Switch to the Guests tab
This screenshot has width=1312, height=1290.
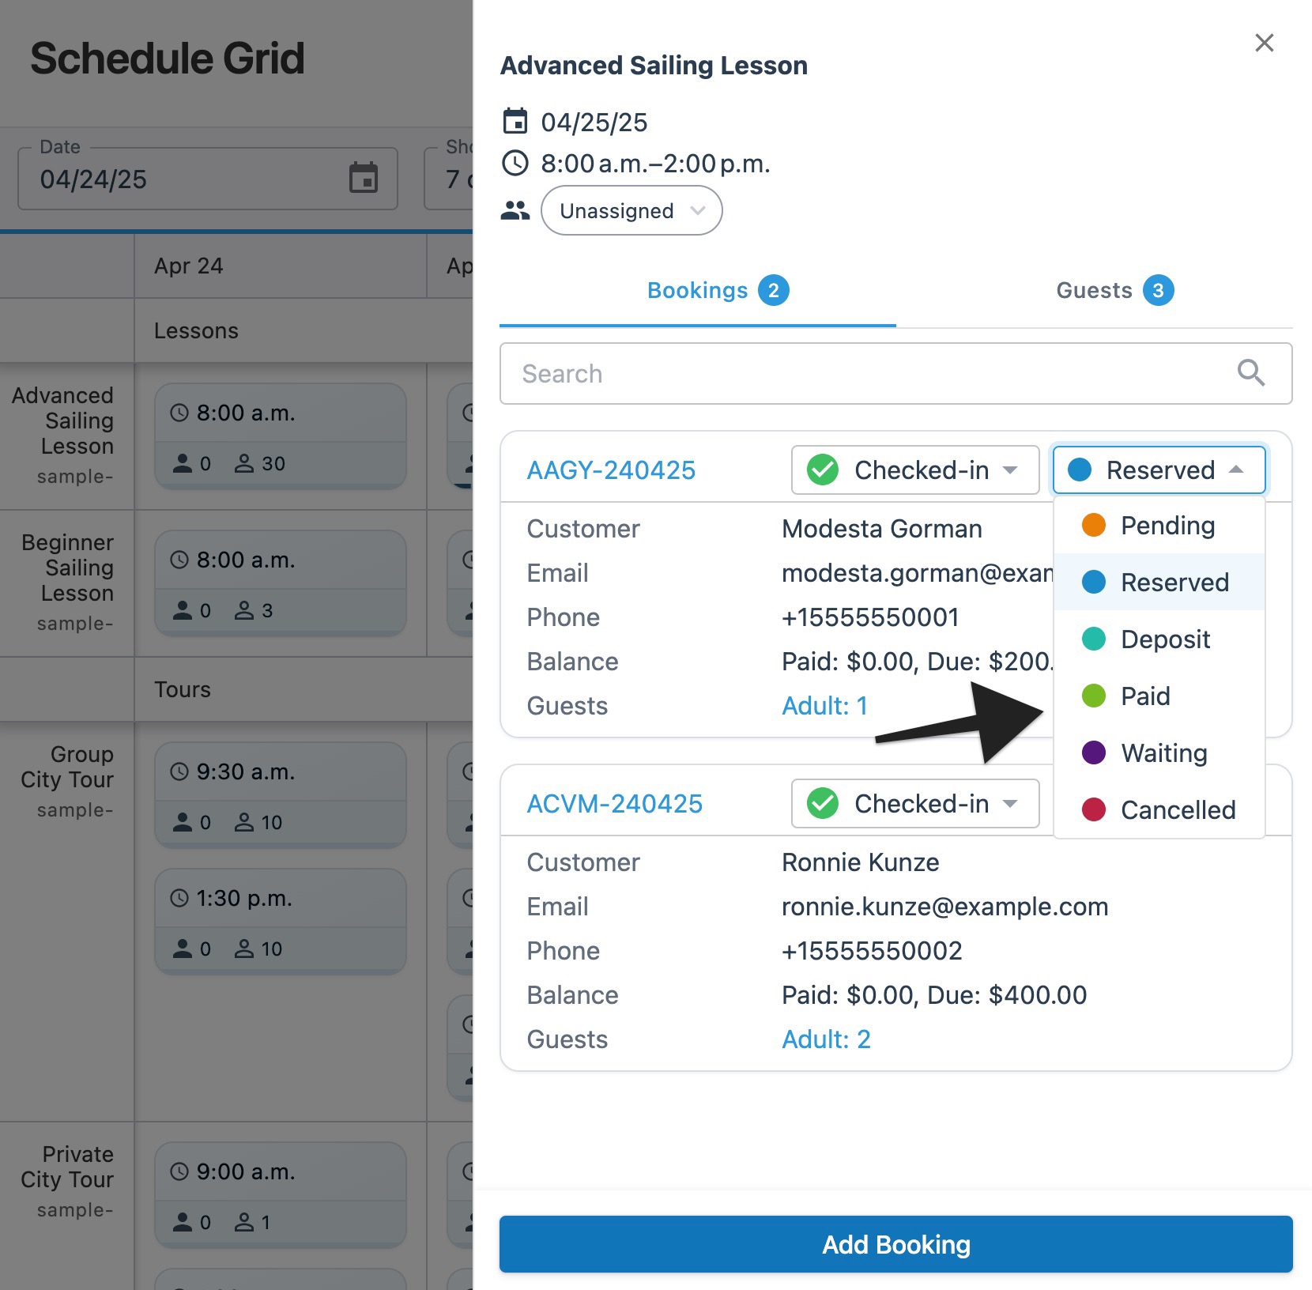1095,291
